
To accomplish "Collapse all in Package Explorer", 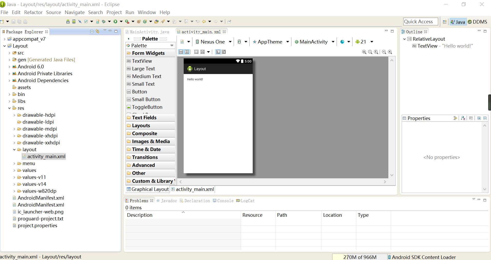I will tap(92, 31).
